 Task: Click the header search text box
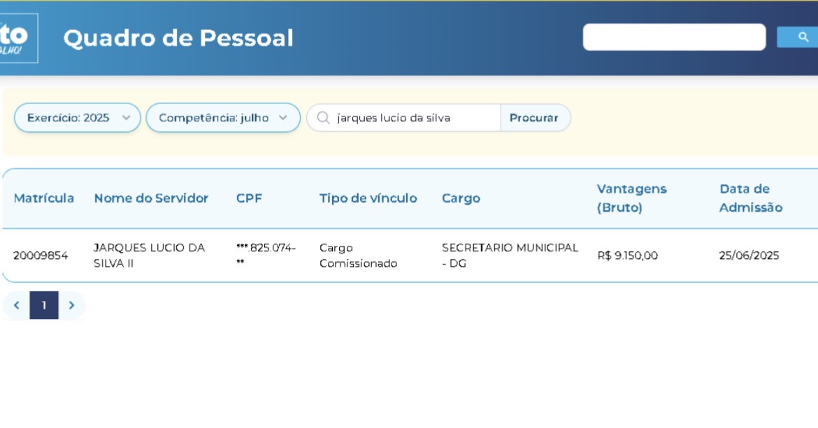pyautogui.click(x=674, y=37)
